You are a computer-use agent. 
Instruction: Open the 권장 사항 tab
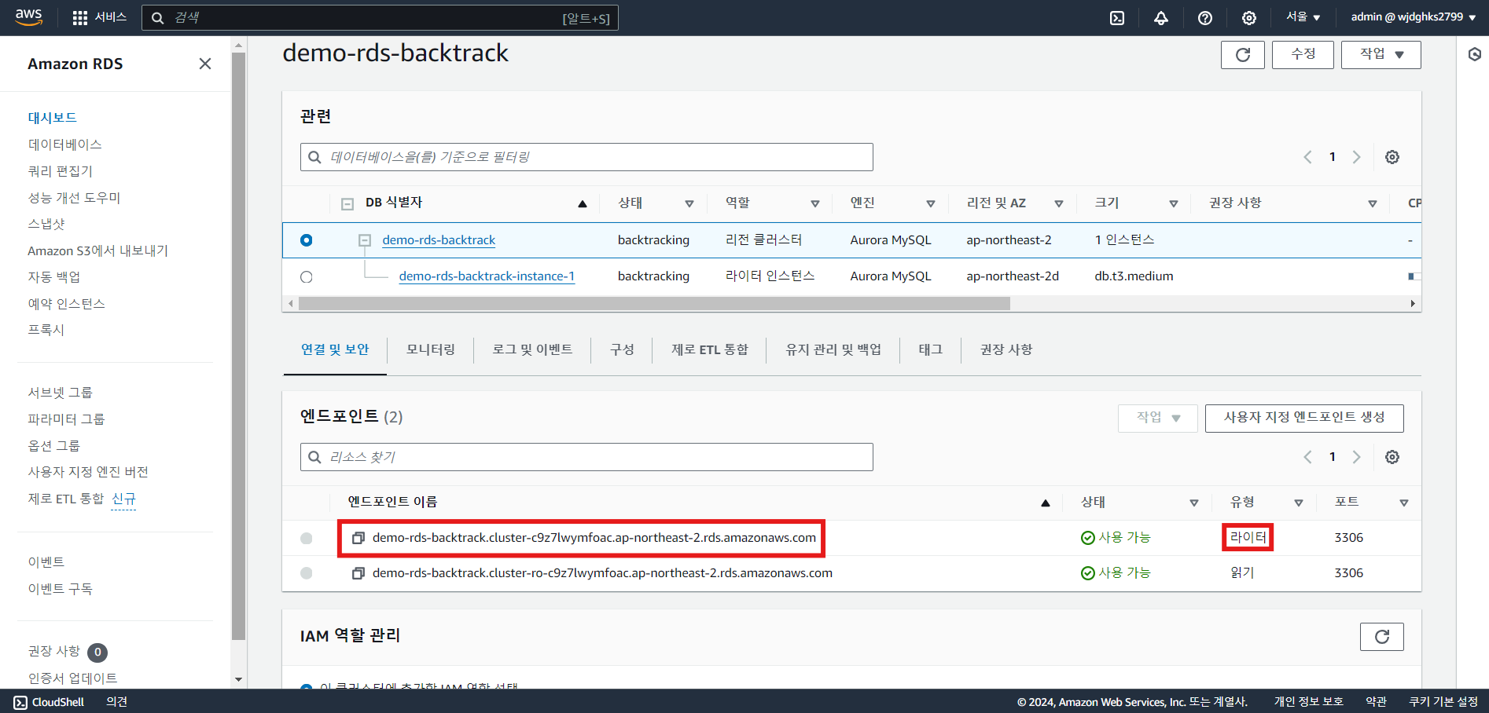pyautogui.click(x=1006, y=349)
